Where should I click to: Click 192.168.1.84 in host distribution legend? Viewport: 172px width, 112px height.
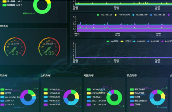click(53, 105)
